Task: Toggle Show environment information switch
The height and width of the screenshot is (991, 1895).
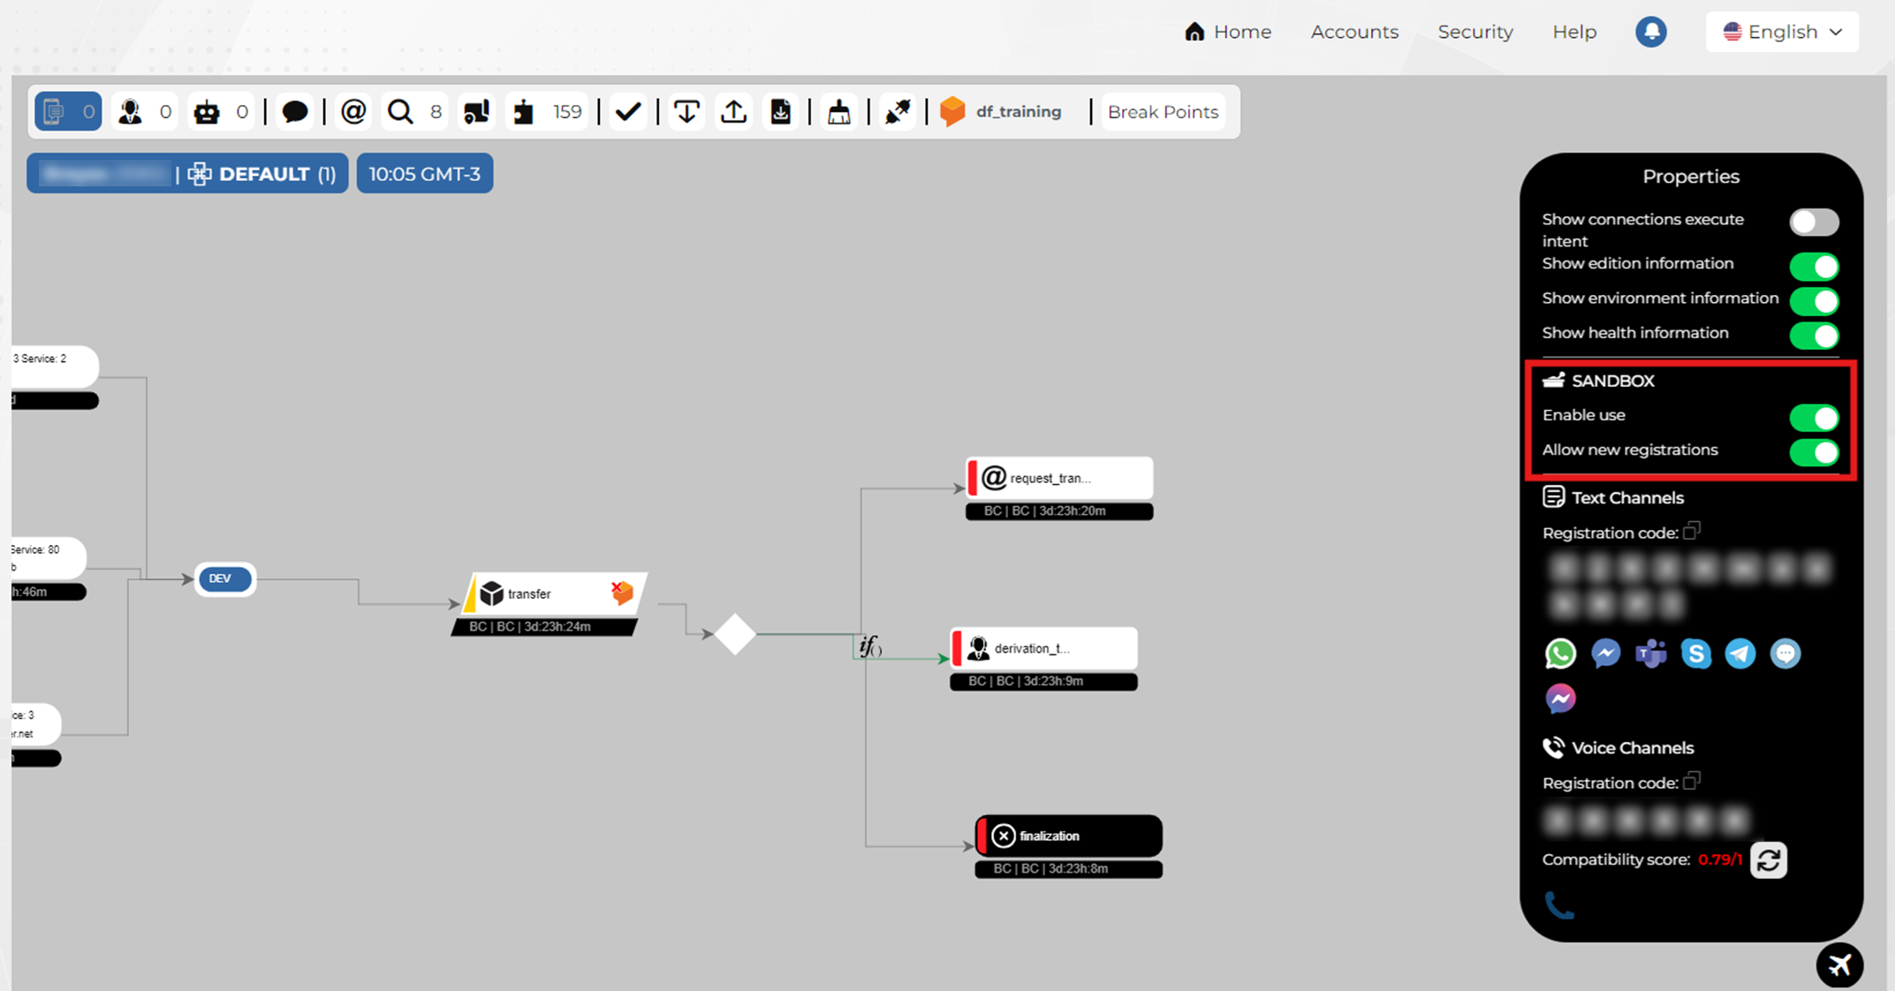Action: (1814, 300)
